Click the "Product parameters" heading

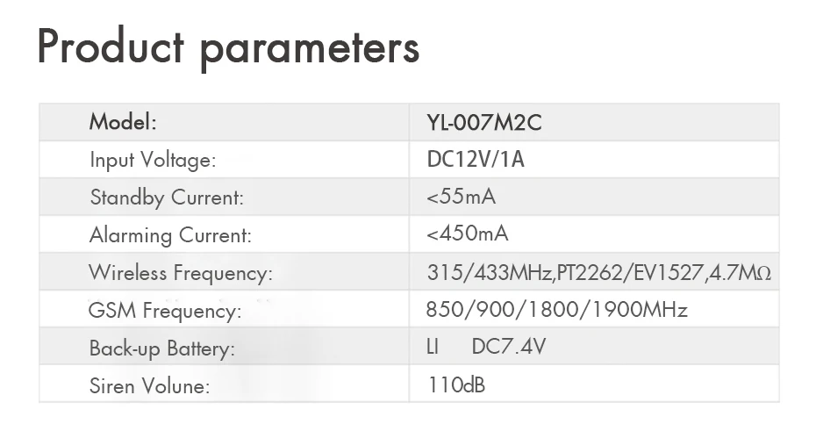point(228,48)
